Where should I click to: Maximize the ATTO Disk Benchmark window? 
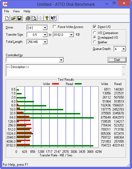point(114,4)
